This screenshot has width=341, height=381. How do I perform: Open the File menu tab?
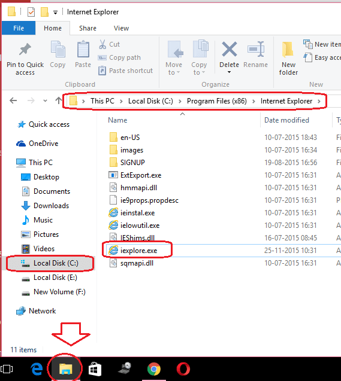point(19,28)
